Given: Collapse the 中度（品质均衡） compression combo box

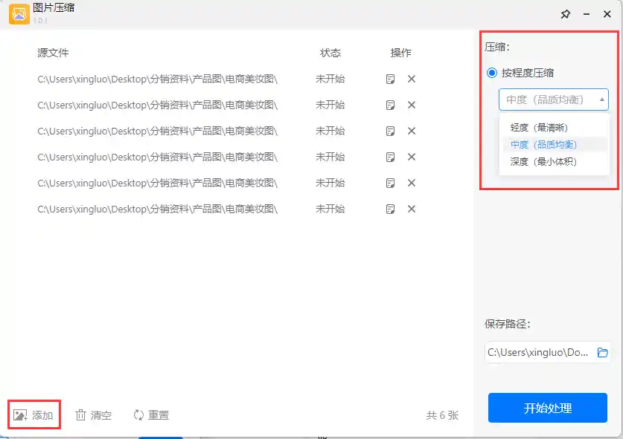Looking at the screenshot, I should click(554, 100).
